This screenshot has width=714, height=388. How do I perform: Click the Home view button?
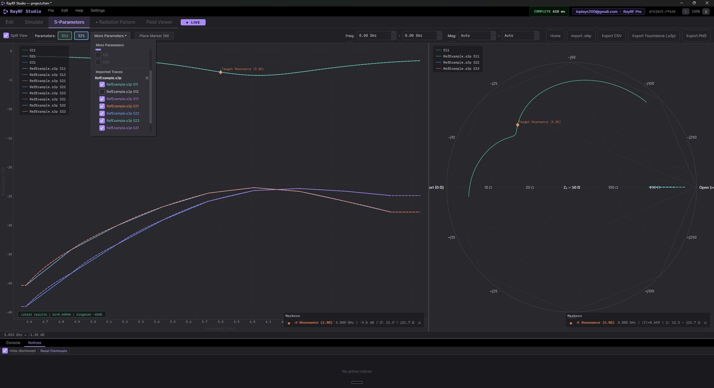(555, 36)
